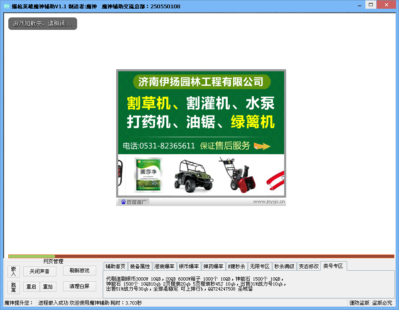Click the account sale text starting 代刷道剧银币
The width and height of the screenshot is (399, 310).
tap(196, 284)
